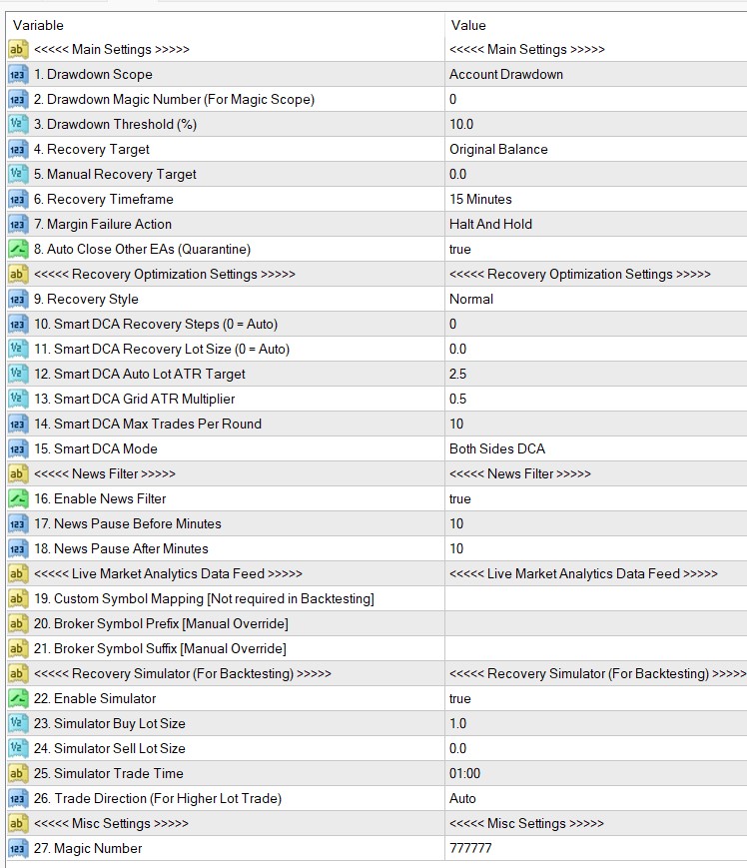This screenshot has height=868, width=747.
Task: Click the decimal icon beside Drawdown Threshold (%)
Action: 18,125
